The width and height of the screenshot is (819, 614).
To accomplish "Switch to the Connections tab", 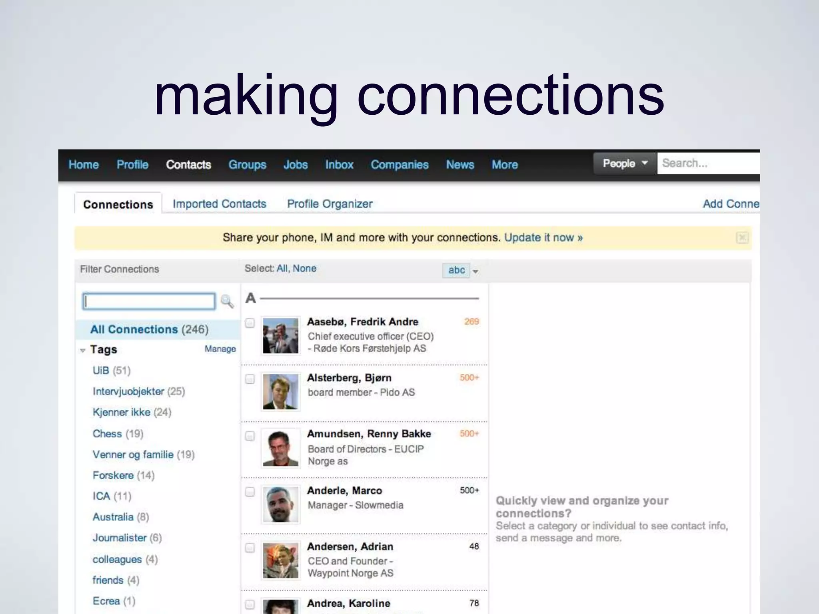I will click(x=118, y=204).
